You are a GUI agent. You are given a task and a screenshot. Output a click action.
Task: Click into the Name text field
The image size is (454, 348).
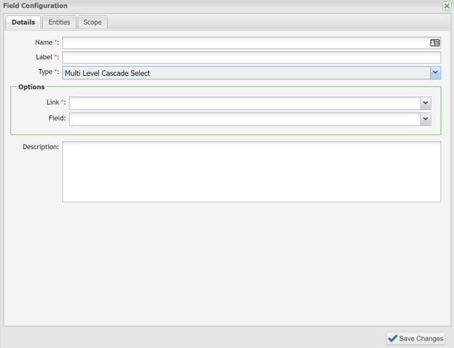(245, 43)
